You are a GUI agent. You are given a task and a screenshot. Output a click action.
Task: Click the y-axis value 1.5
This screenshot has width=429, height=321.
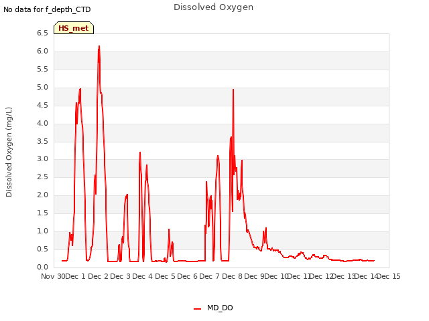point(42,213)
